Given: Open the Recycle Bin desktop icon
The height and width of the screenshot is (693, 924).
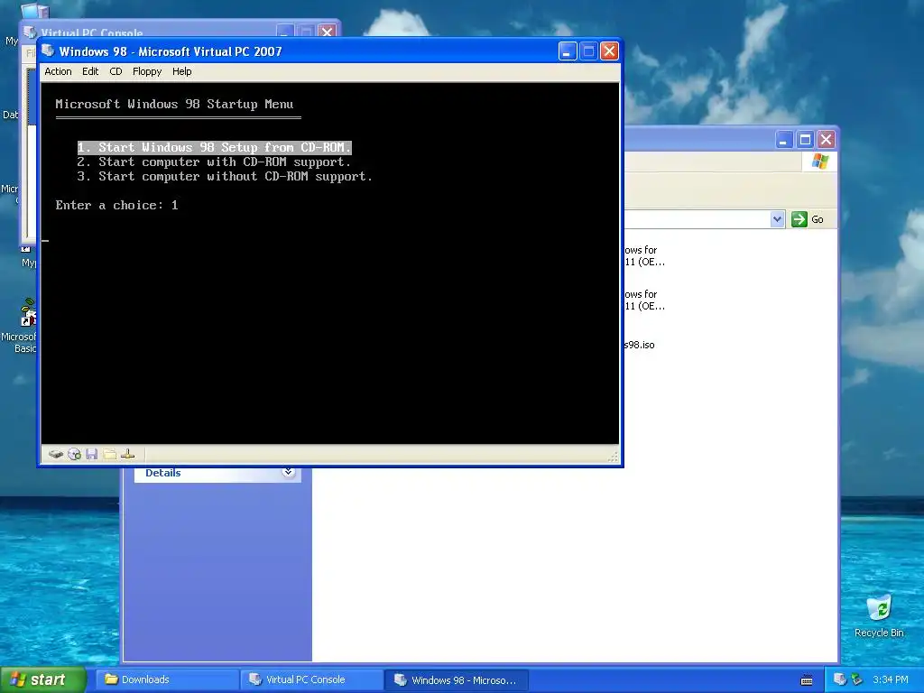Looking at the screenshot, I should point(879,616).
